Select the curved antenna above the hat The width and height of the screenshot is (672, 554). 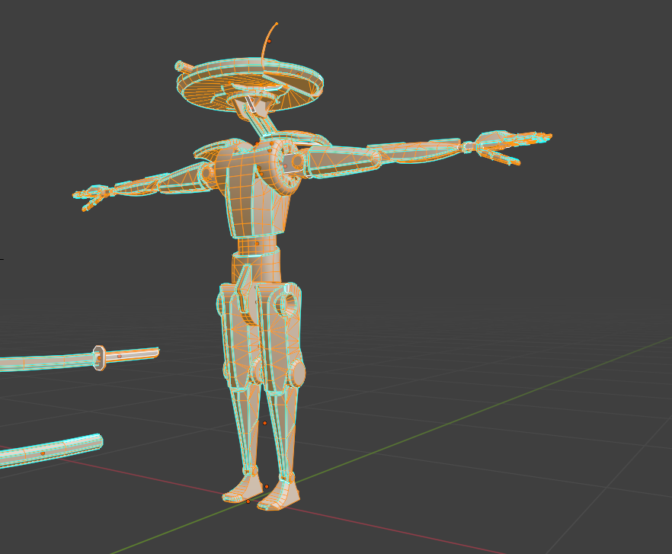(269, 41)
